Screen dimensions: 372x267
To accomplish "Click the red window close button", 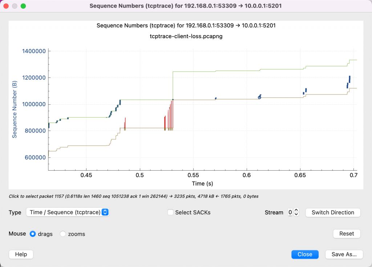I will point(6,6).
